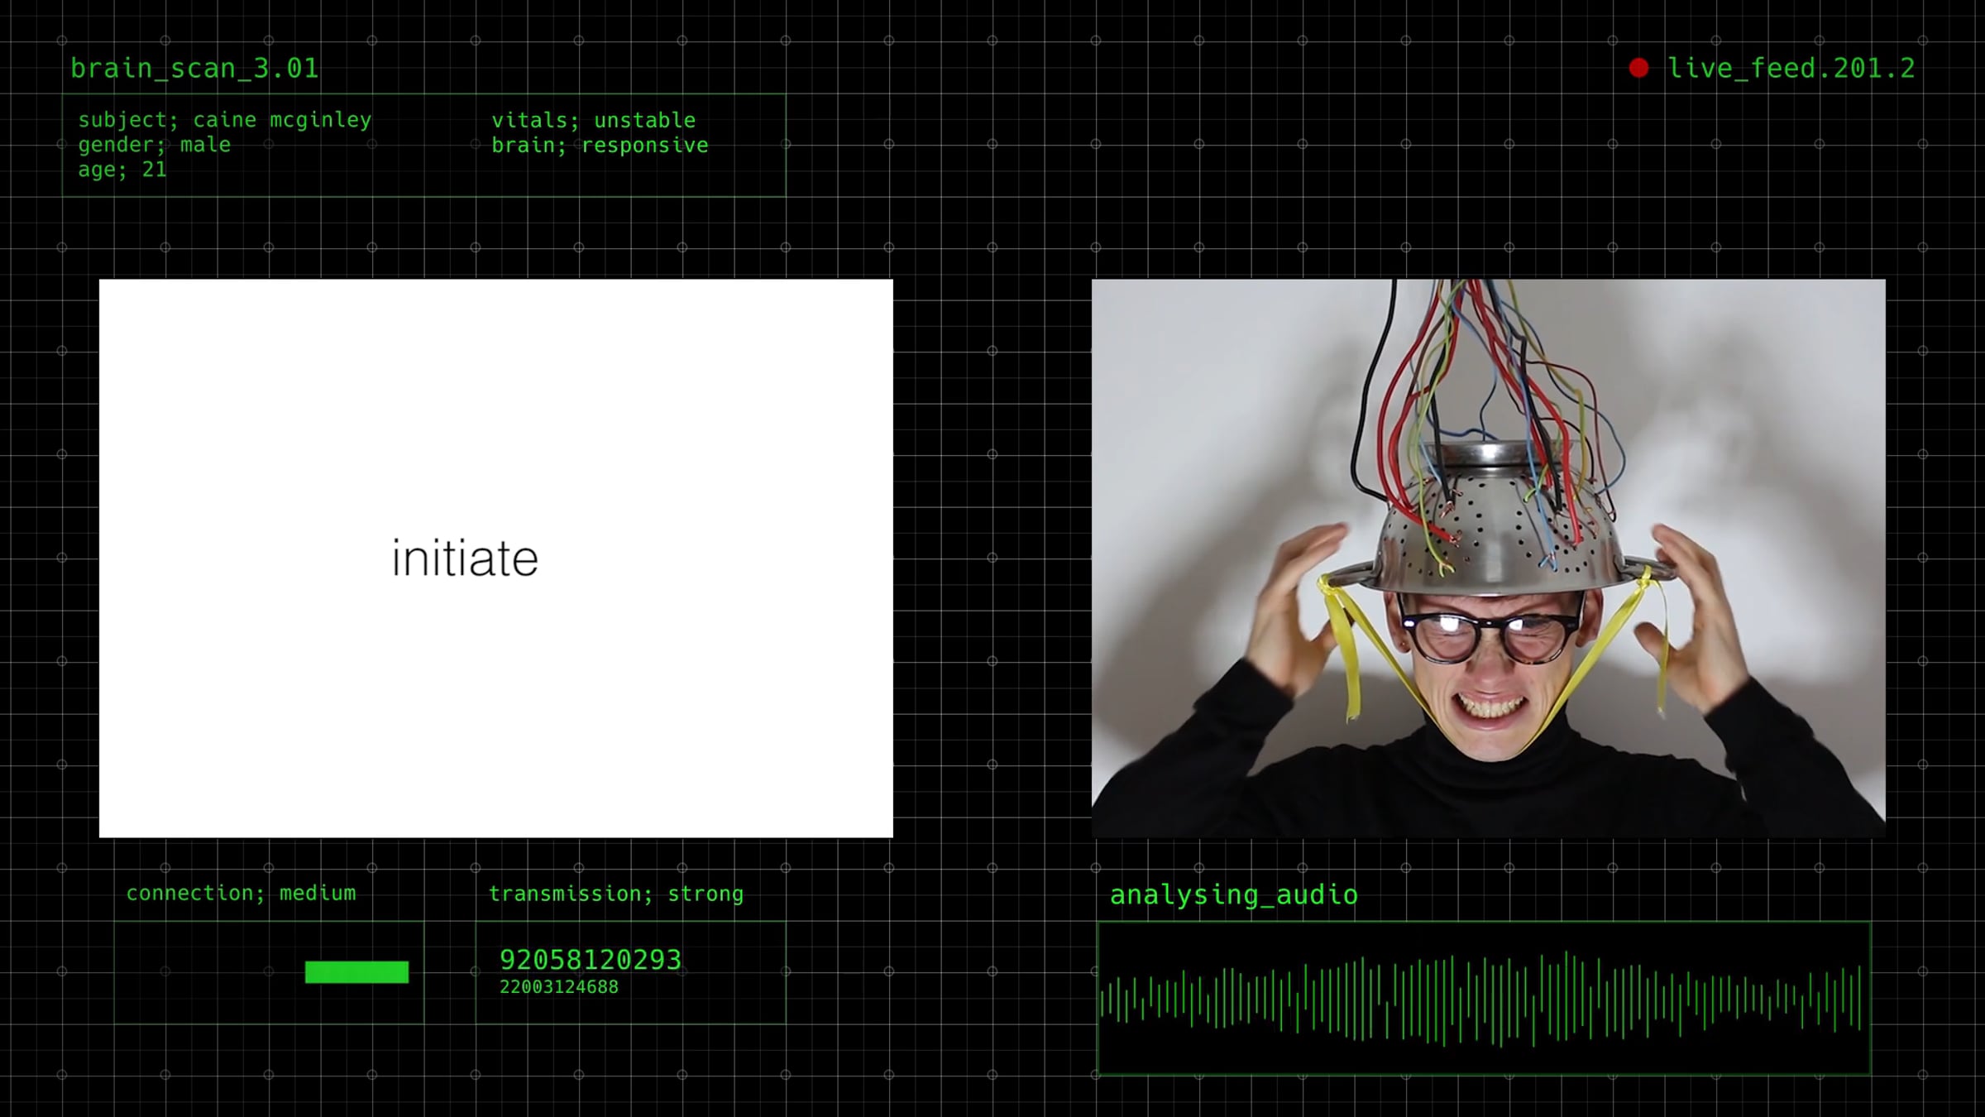Click the gender; male text
1985x1117 pixels.
[x=155, y=145]
